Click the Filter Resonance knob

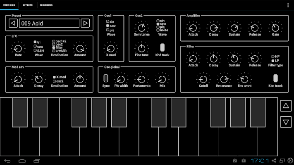tap(224, 79)
